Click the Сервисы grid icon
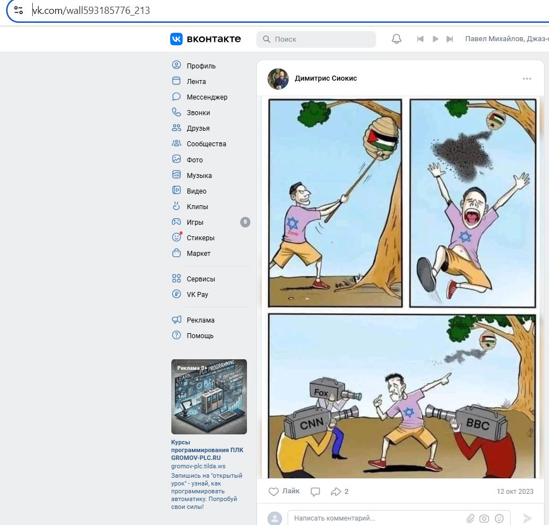Viewport: 549px width, 525px height. (x=176, y=278)
